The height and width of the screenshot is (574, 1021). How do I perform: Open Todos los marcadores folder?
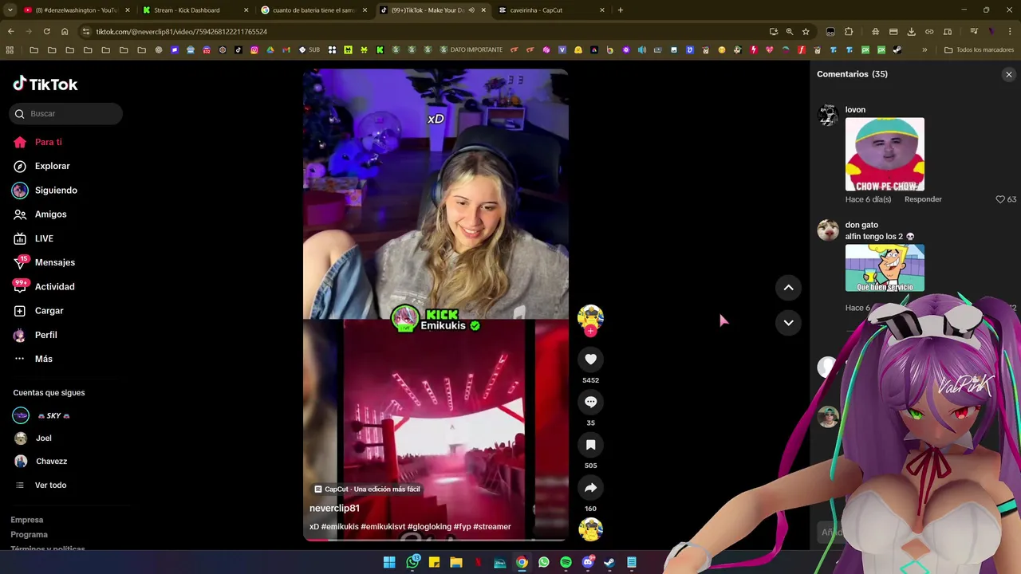(x=979, y=50)
